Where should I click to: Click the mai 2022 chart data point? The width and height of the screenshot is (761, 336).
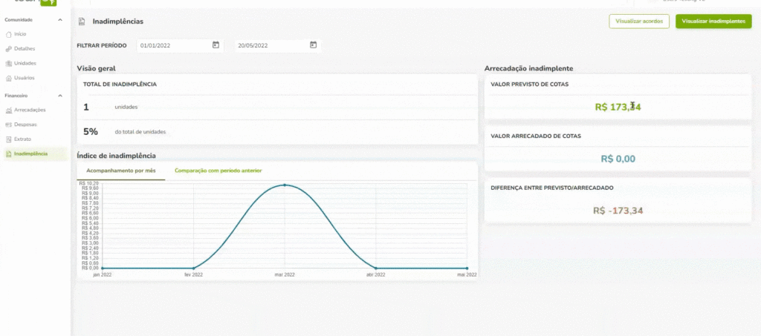[x=467, y=269]
